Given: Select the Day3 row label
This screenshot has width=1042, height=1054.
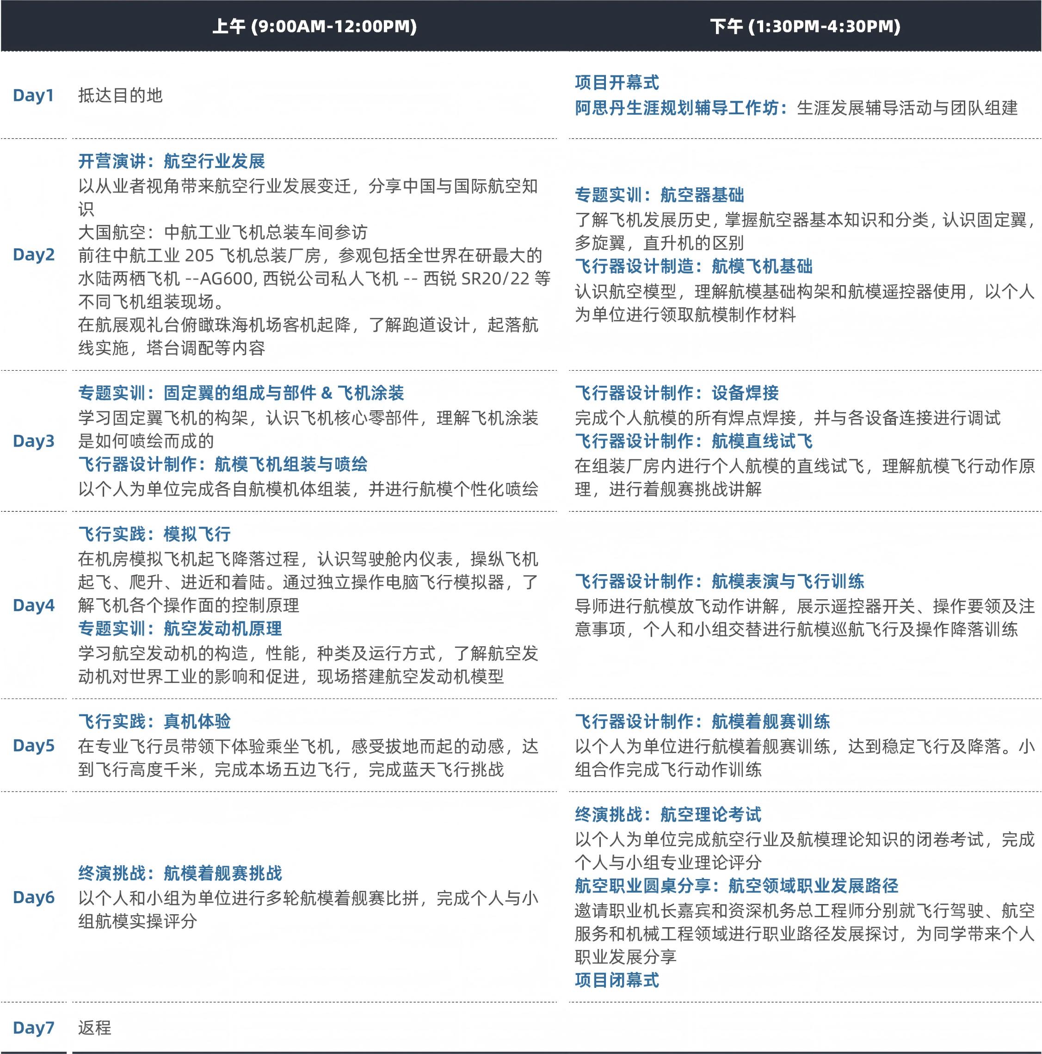Looking at the screenshot, I should pyautogui.click(x=33, y=441).
